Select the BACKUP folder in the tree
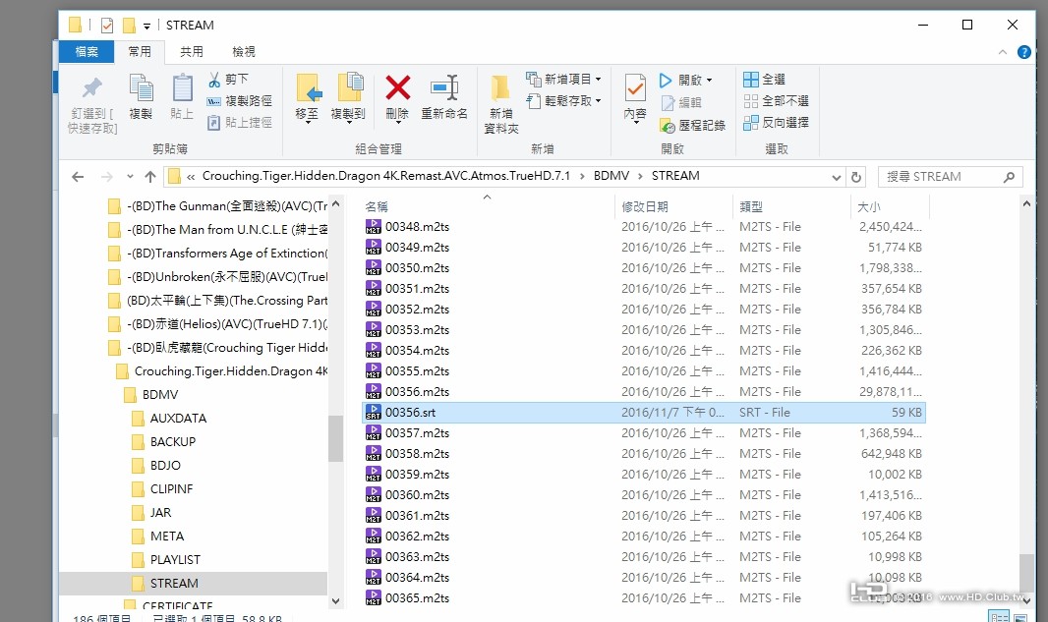Viewport: 1048px width, 622px height. point(172,441)
